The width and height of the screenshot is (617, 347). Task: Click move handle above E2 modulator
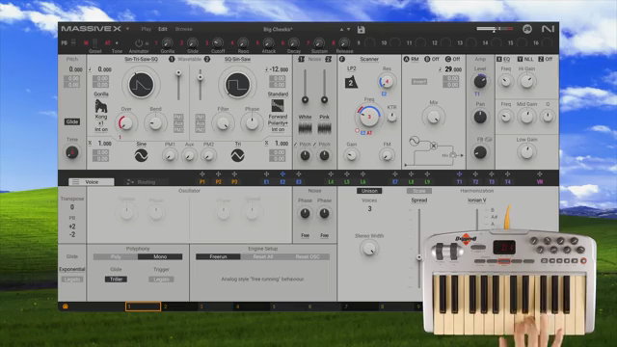282,173
